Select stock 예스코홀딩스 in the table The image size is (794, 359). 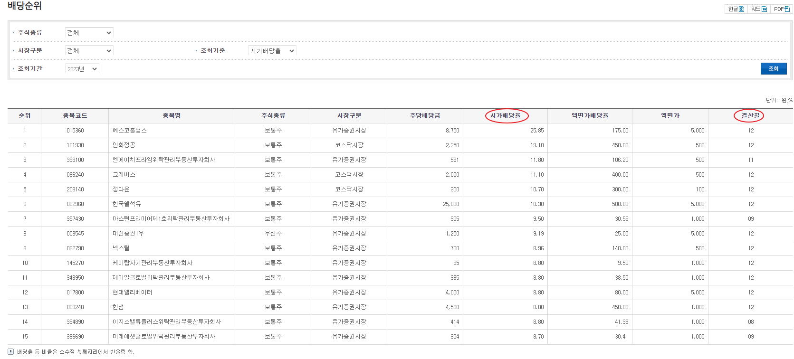(x=130, y=131)
